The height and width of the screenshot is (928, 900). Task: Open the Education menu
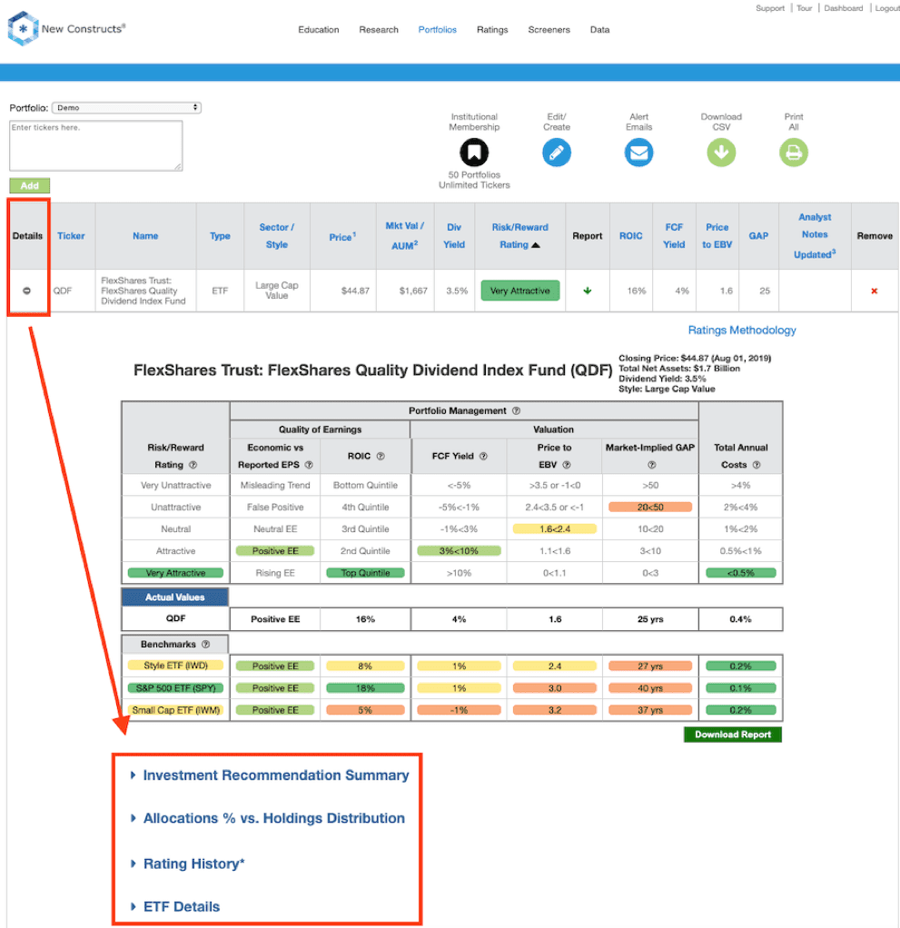tap(319, 30)
